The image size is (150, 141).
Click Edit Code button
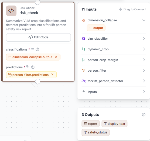38,37
